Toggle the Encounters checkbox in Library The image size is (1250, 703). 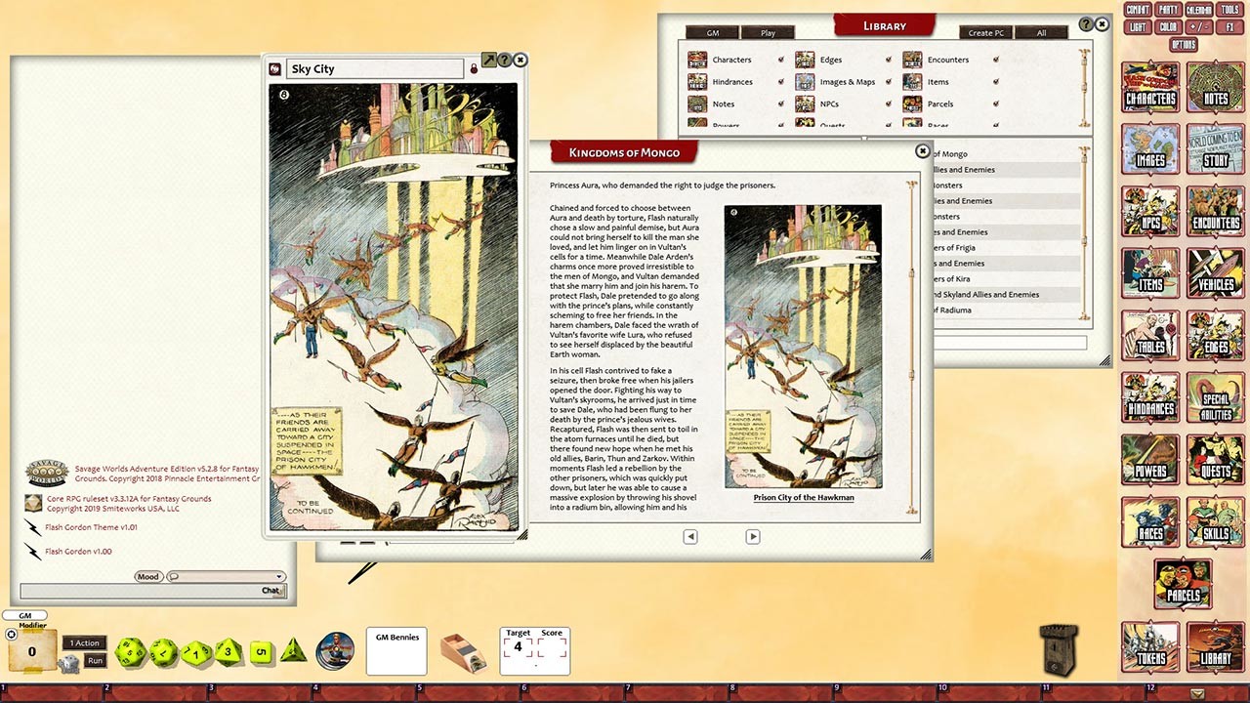[995, 61]
